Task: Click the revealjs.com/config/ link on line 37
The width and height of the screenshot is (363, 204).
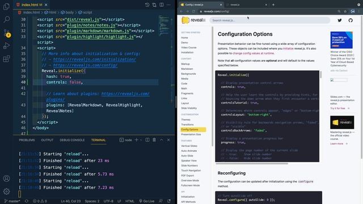Action: click(85, 65)
